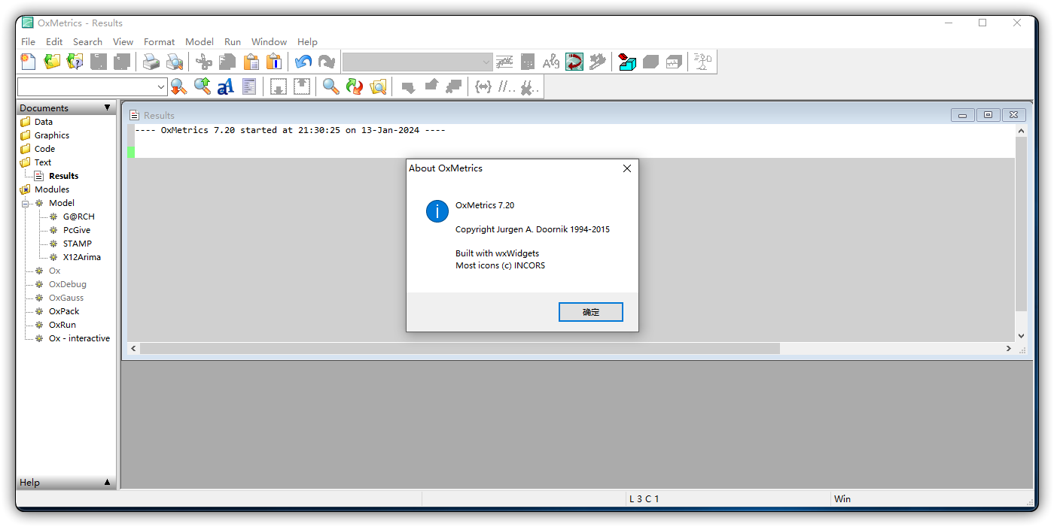
Task: Open the Edit menu
Action: pyautogui.click(x=54, y=42)
